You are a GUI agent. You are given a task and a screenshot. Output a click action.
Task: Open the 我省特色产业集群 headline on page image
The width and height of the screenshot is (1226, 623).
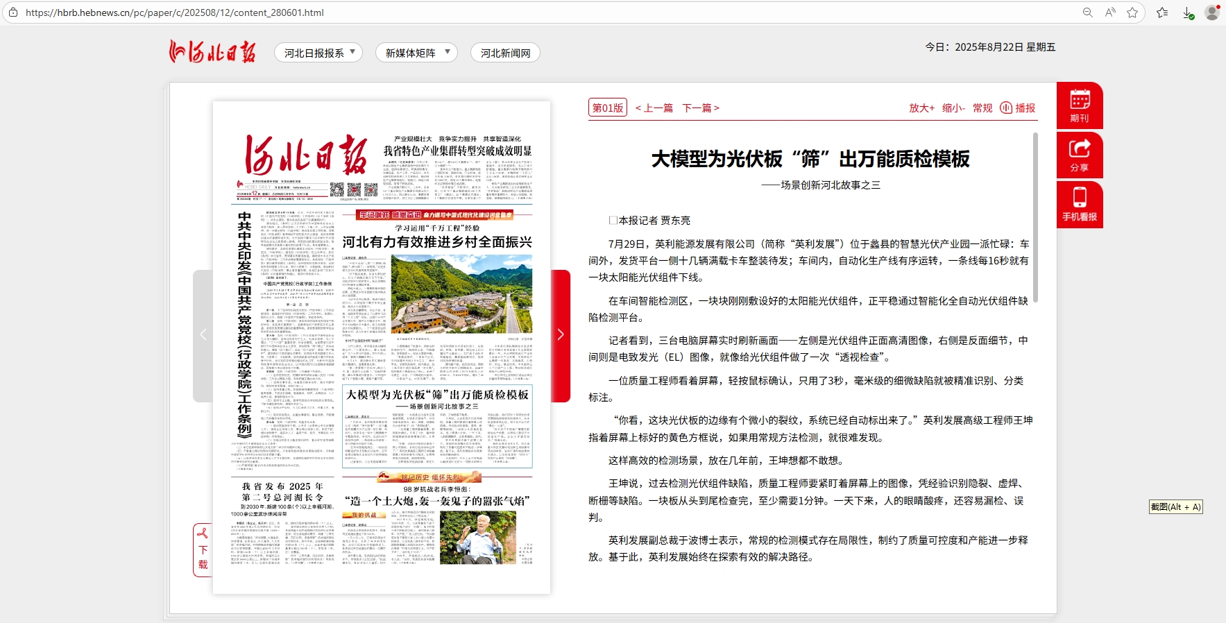tap(458, 151)
